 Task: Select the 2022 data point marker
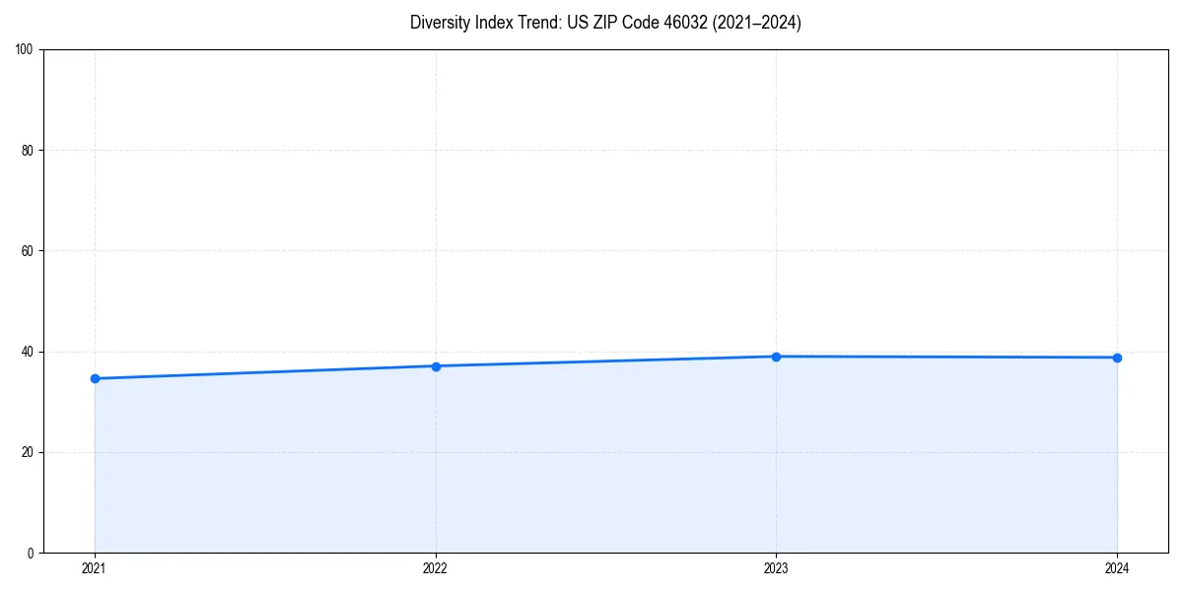pyautogui.click(x=435, y=365)
